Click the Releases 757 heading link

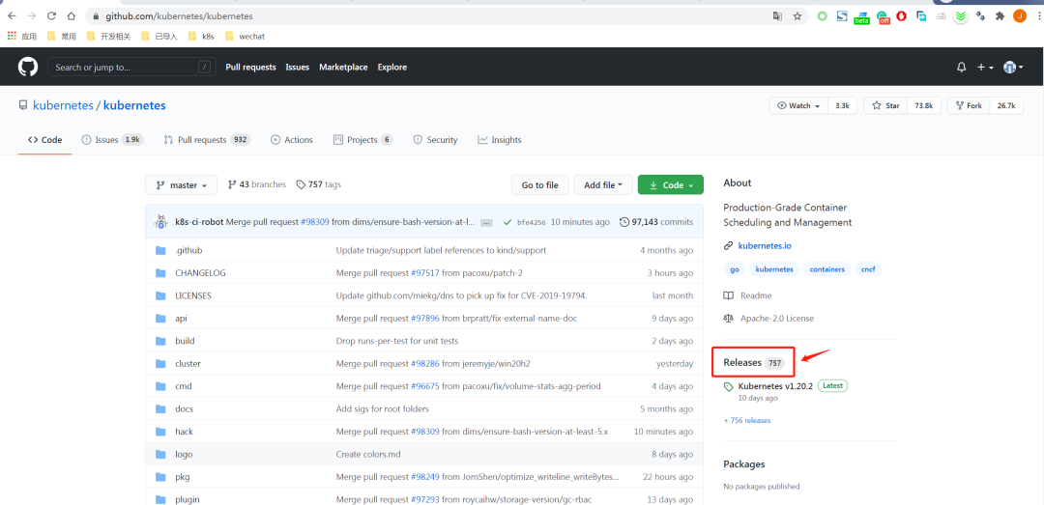click(754, 363)
